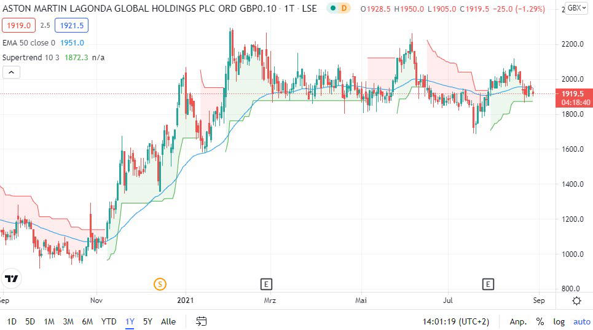Toggle auto scale mode

pos(582,321)
